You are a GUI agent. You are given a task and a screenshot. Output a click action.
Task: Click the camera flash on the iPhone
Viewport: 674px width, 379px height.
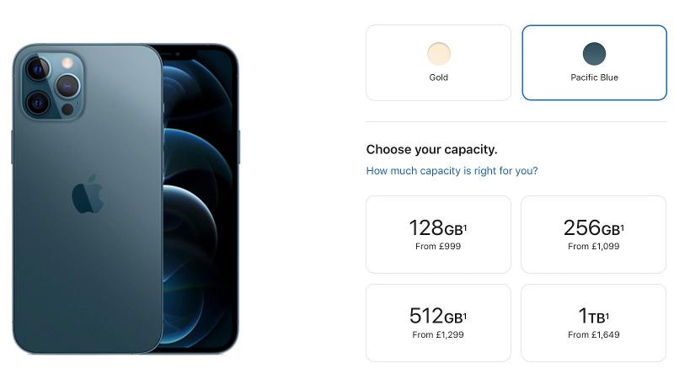tap(67, 61)
